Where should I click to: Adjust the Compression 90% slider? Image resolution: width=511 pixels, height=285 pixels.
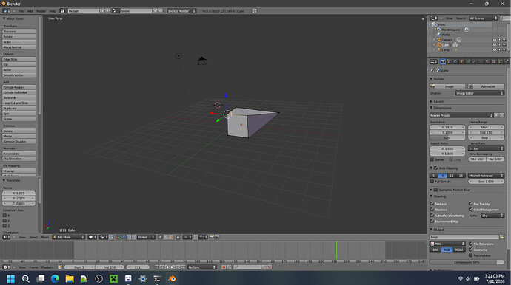pyautogui.click(x=467, y=262)
